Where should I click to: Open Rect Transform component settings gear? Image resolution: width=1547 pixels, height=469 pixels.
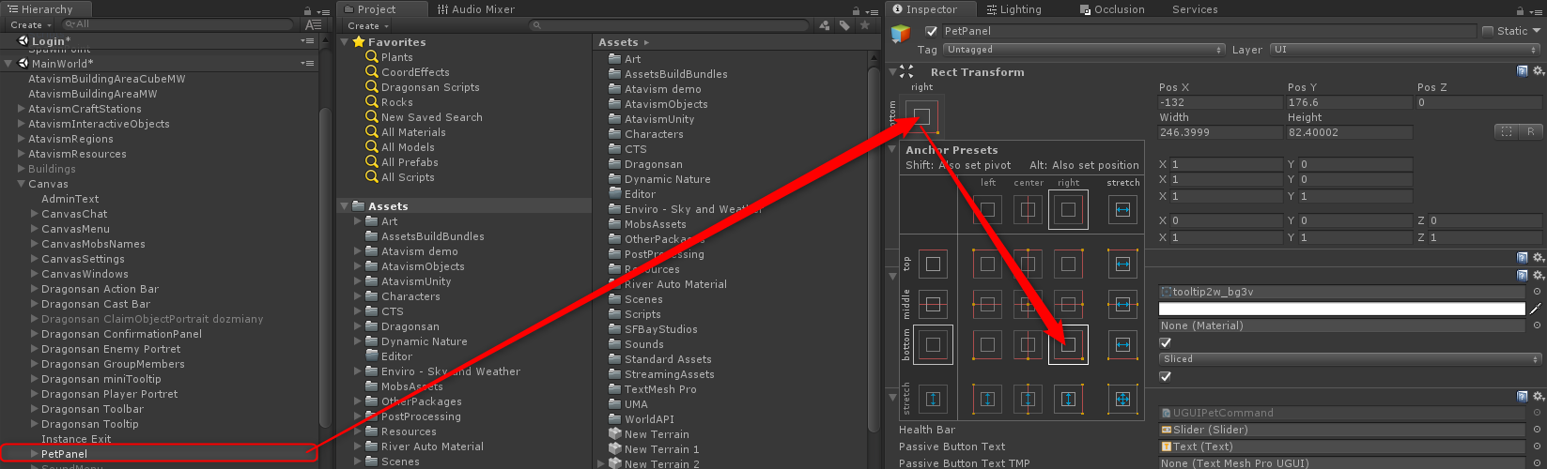click(x=1538, y=71)
